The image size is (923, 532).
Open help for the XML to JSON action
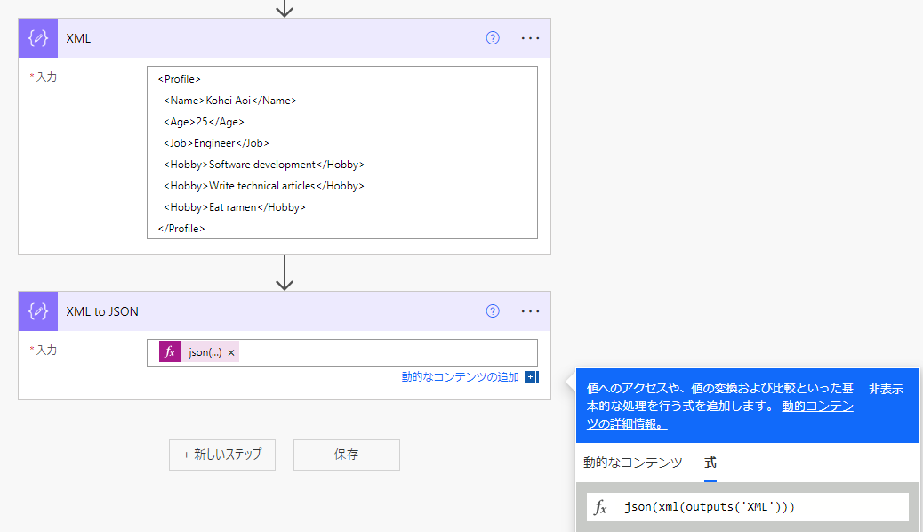click(492, 310)
